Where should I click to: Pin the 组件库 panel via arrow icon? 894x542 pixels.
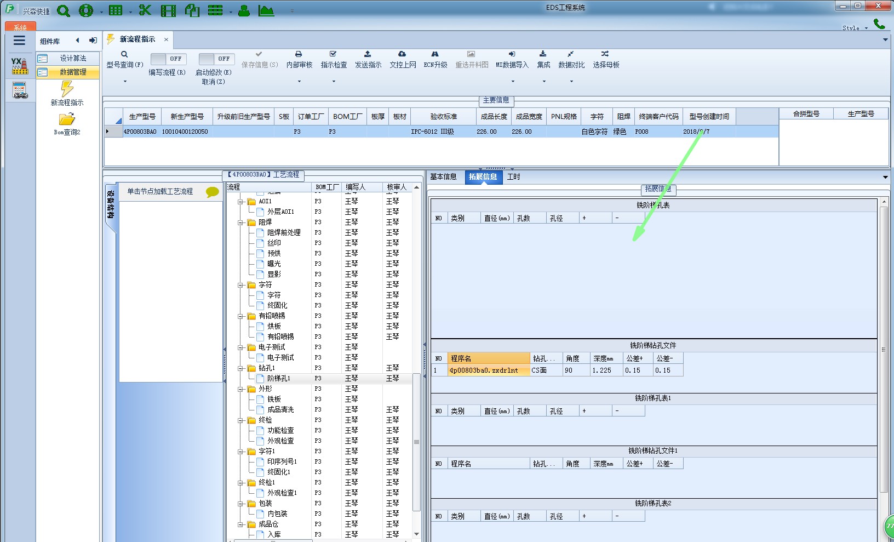[93, 41]
